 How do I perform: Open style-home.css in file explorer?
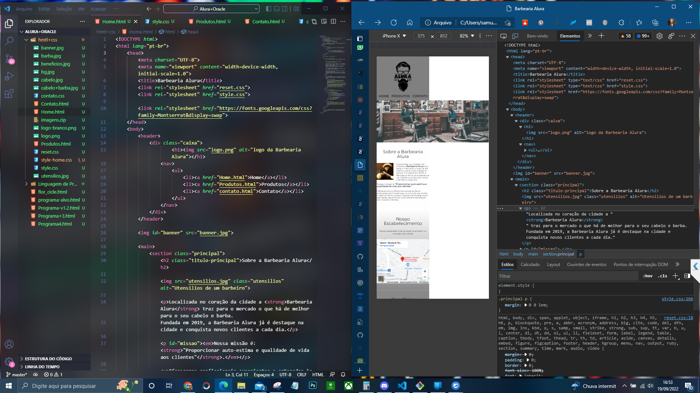(57, 160)
